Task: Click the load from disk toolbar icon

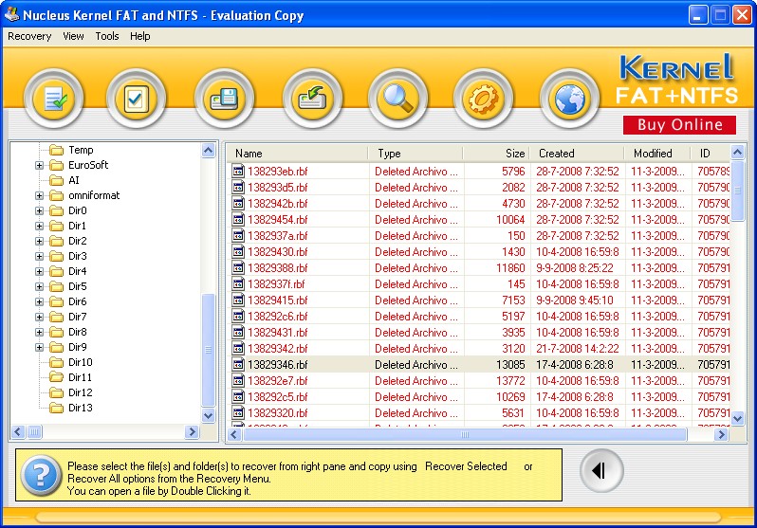Action: [312, 99]
